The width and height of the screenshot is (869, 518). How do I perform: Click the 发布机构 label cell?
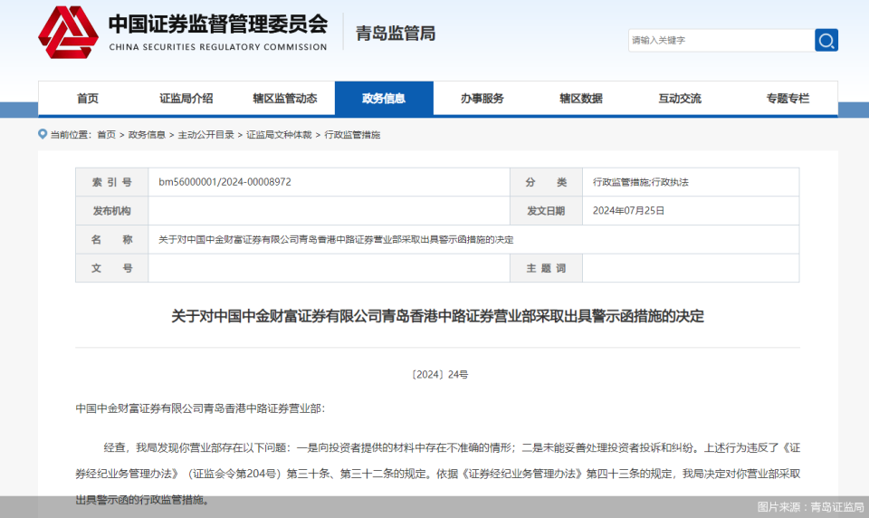pyautogui.click(x=112, y=211)
